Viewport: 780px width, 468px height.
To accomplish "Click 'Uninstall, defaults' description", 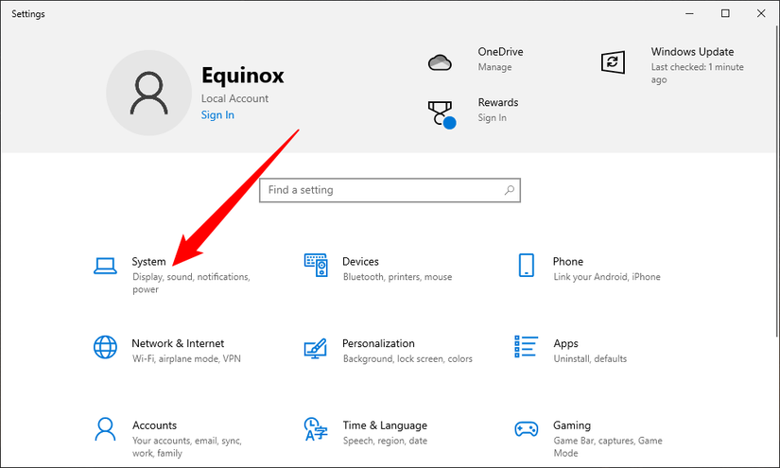I will 590,359.
